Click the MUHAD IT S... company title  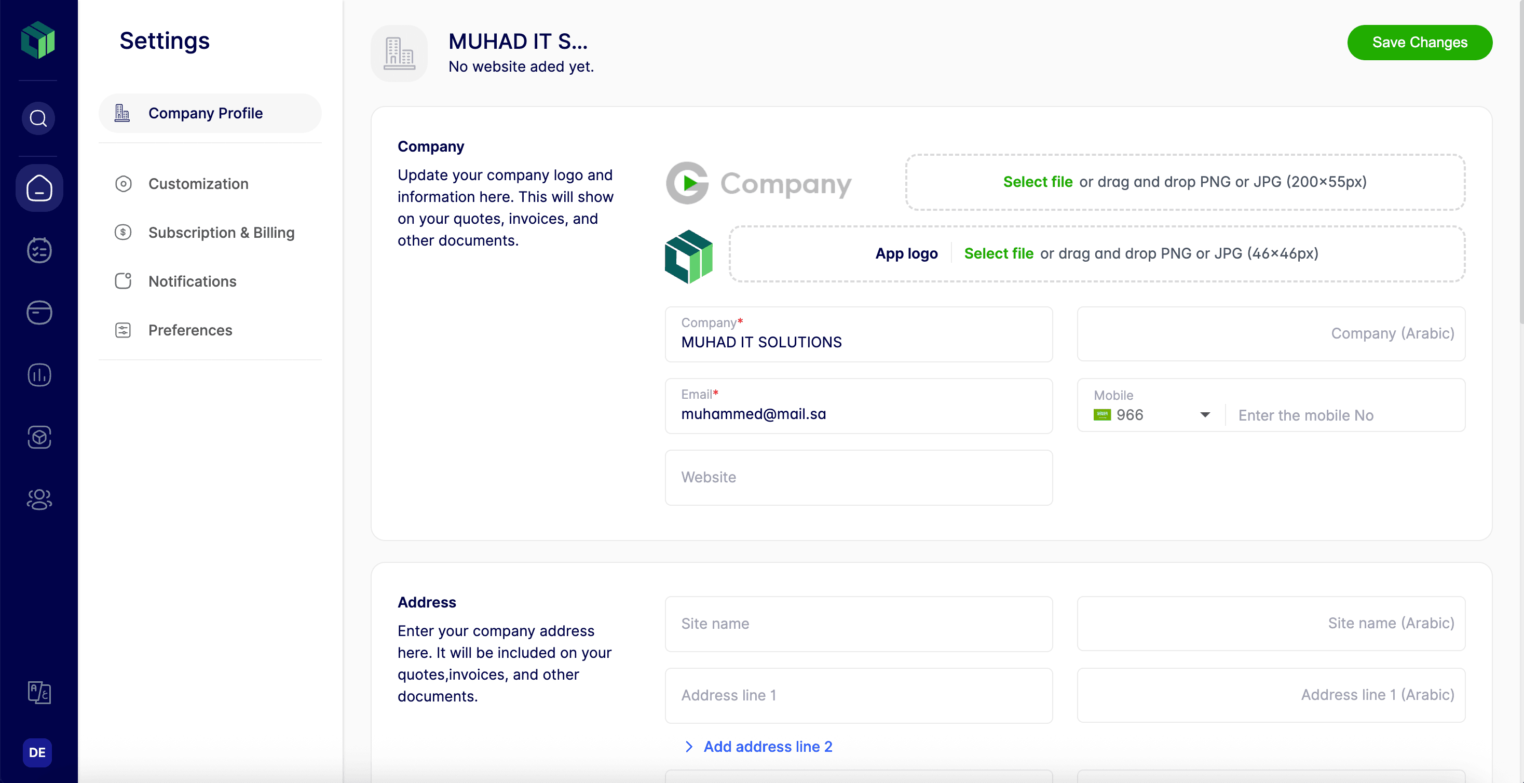518,41
